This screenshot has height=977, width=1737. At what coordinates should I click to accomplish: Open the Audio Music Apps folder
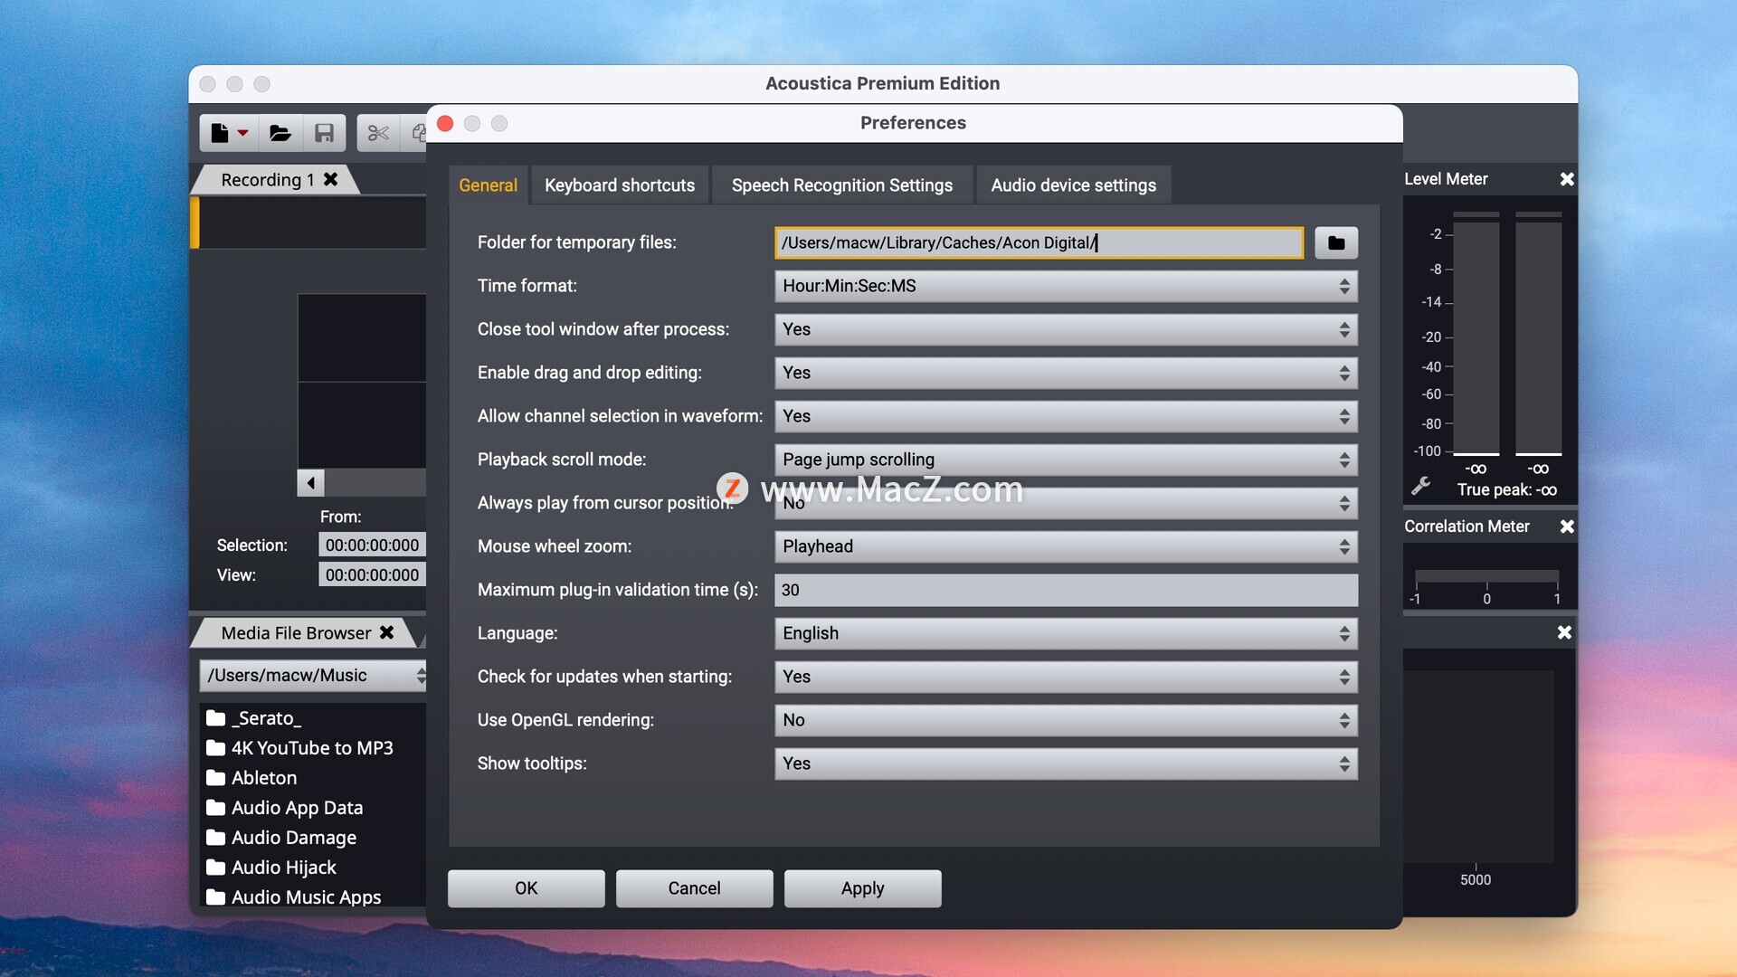293,897
